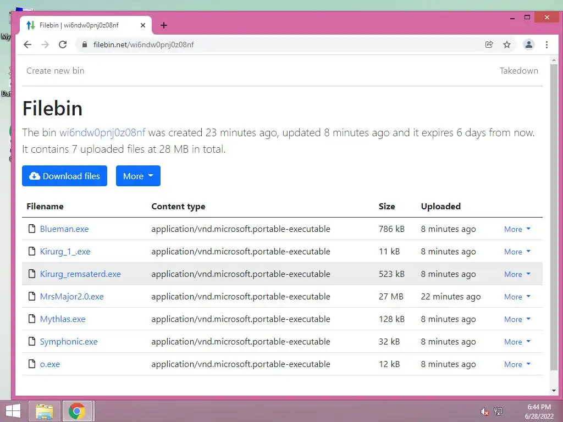Click the file icon beside o.exe

32,364
